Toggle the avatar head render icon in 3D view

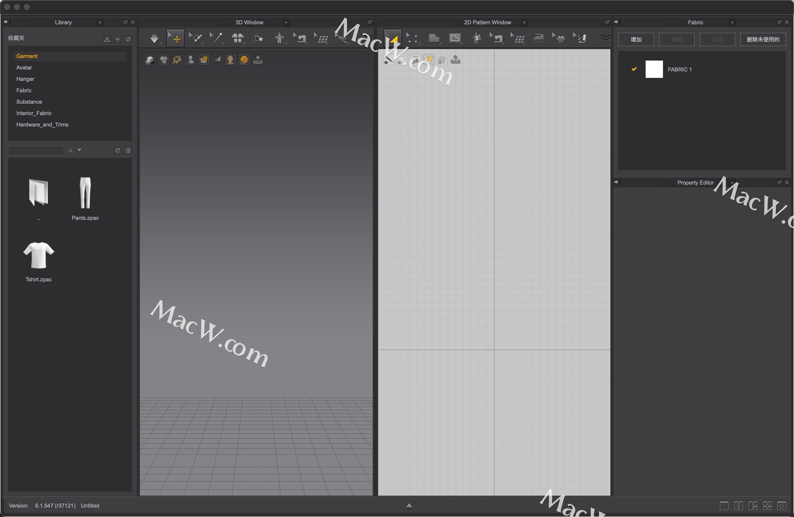click(231, 60)
